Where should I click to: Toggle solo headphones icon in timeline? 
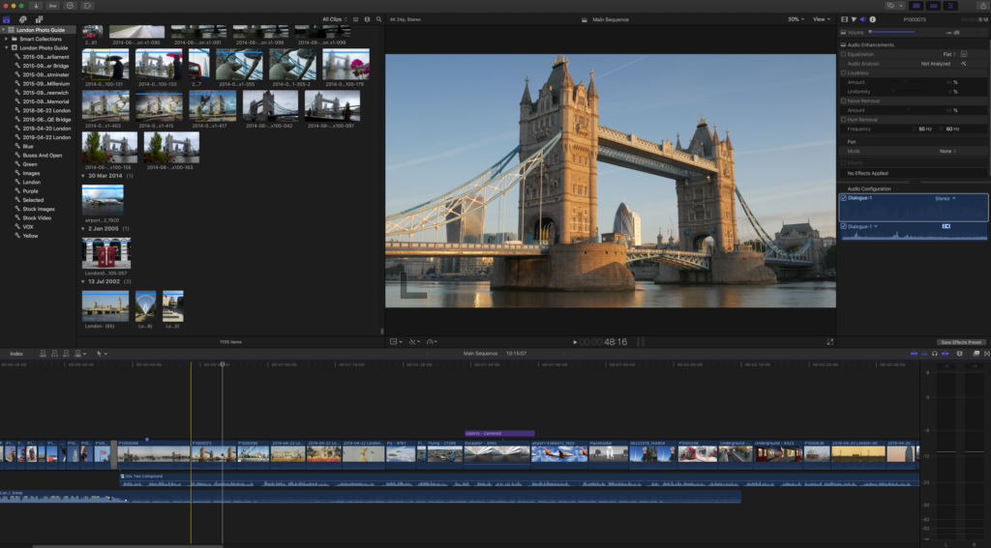tap(935, 354)
